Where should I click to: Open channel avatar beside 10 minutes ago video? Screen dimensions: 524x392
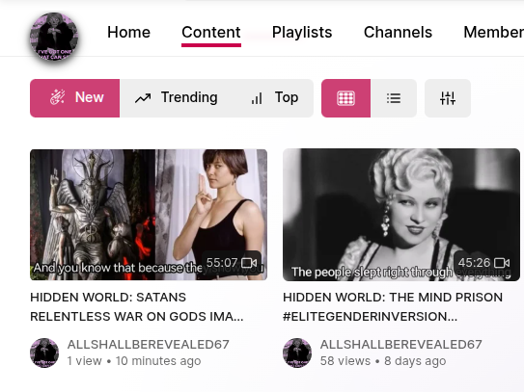point(44,353)
